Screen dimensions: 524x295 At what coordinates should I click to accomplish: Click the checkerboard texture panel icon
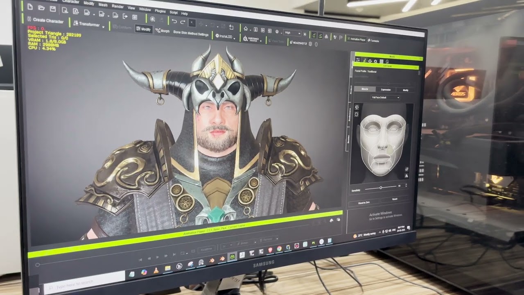coord(382,61)
